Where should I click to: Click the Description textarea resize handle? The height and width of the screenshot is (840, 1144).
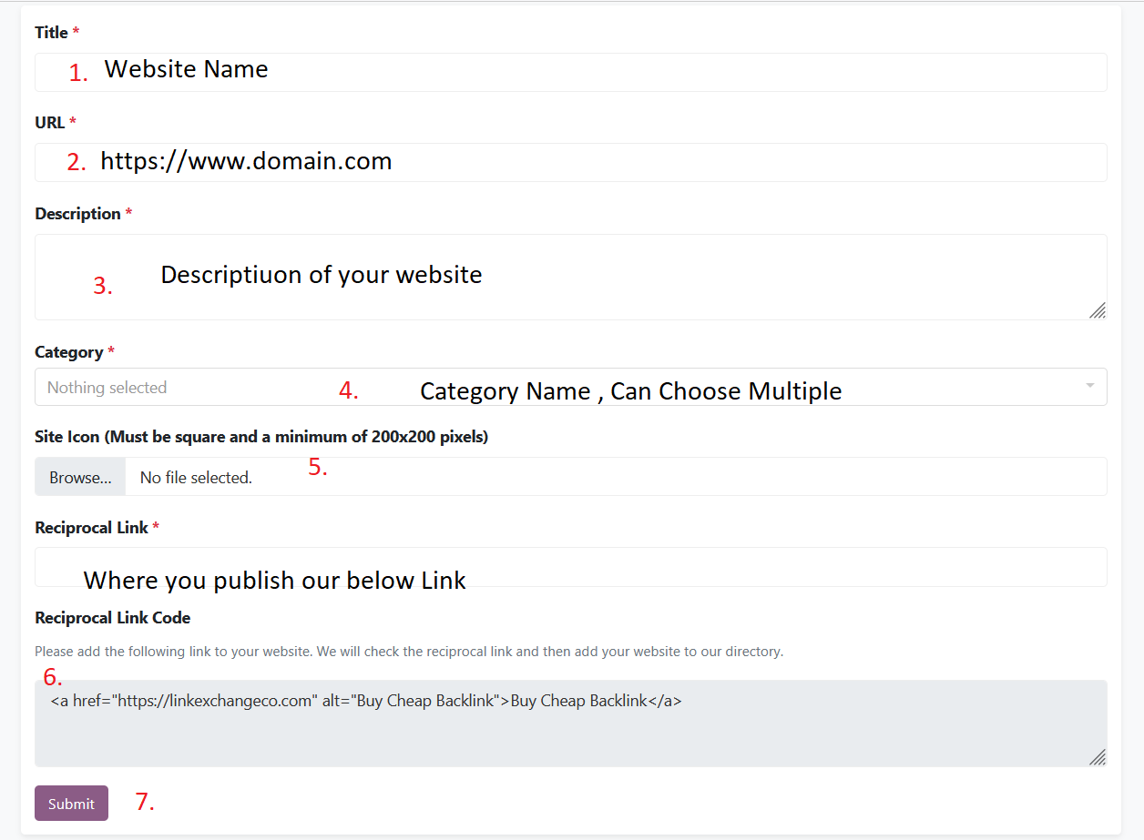1098,310
